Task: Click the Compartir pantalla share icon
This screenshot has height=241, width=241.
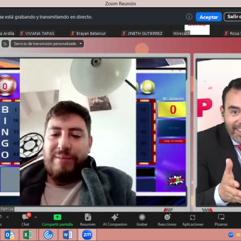Action: [x=57, y=217]
